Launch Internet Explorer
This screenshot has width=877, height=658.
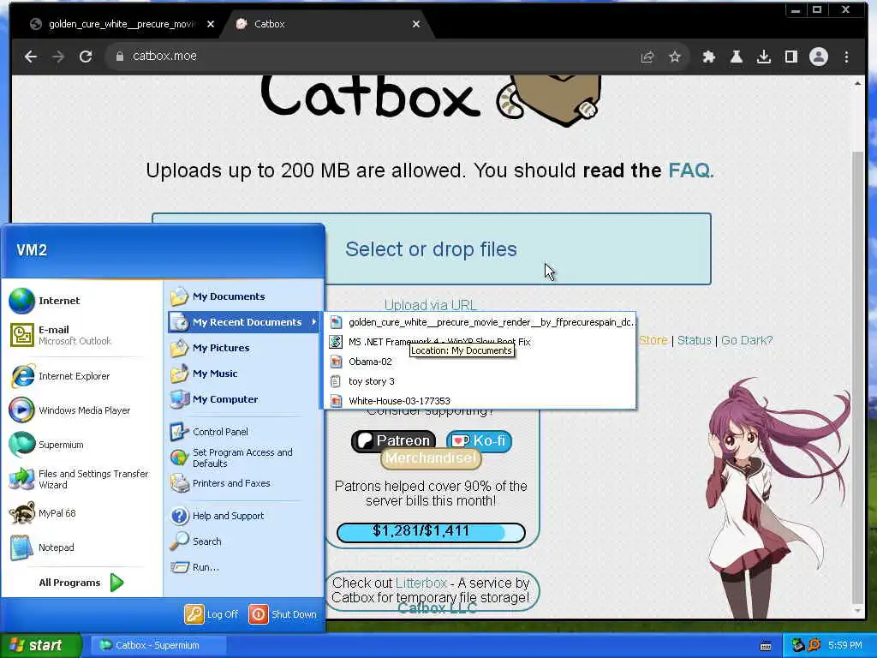pos(81,376)
